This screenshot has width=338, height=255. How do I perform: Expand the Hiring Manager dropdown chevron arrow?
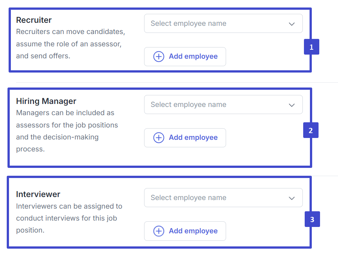pyautogui.click(x=292, y=105)
